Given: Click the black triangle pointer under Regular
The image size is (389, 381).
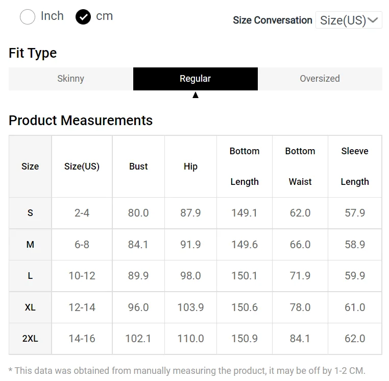Looking at the screenshot, I should point(196,95).
